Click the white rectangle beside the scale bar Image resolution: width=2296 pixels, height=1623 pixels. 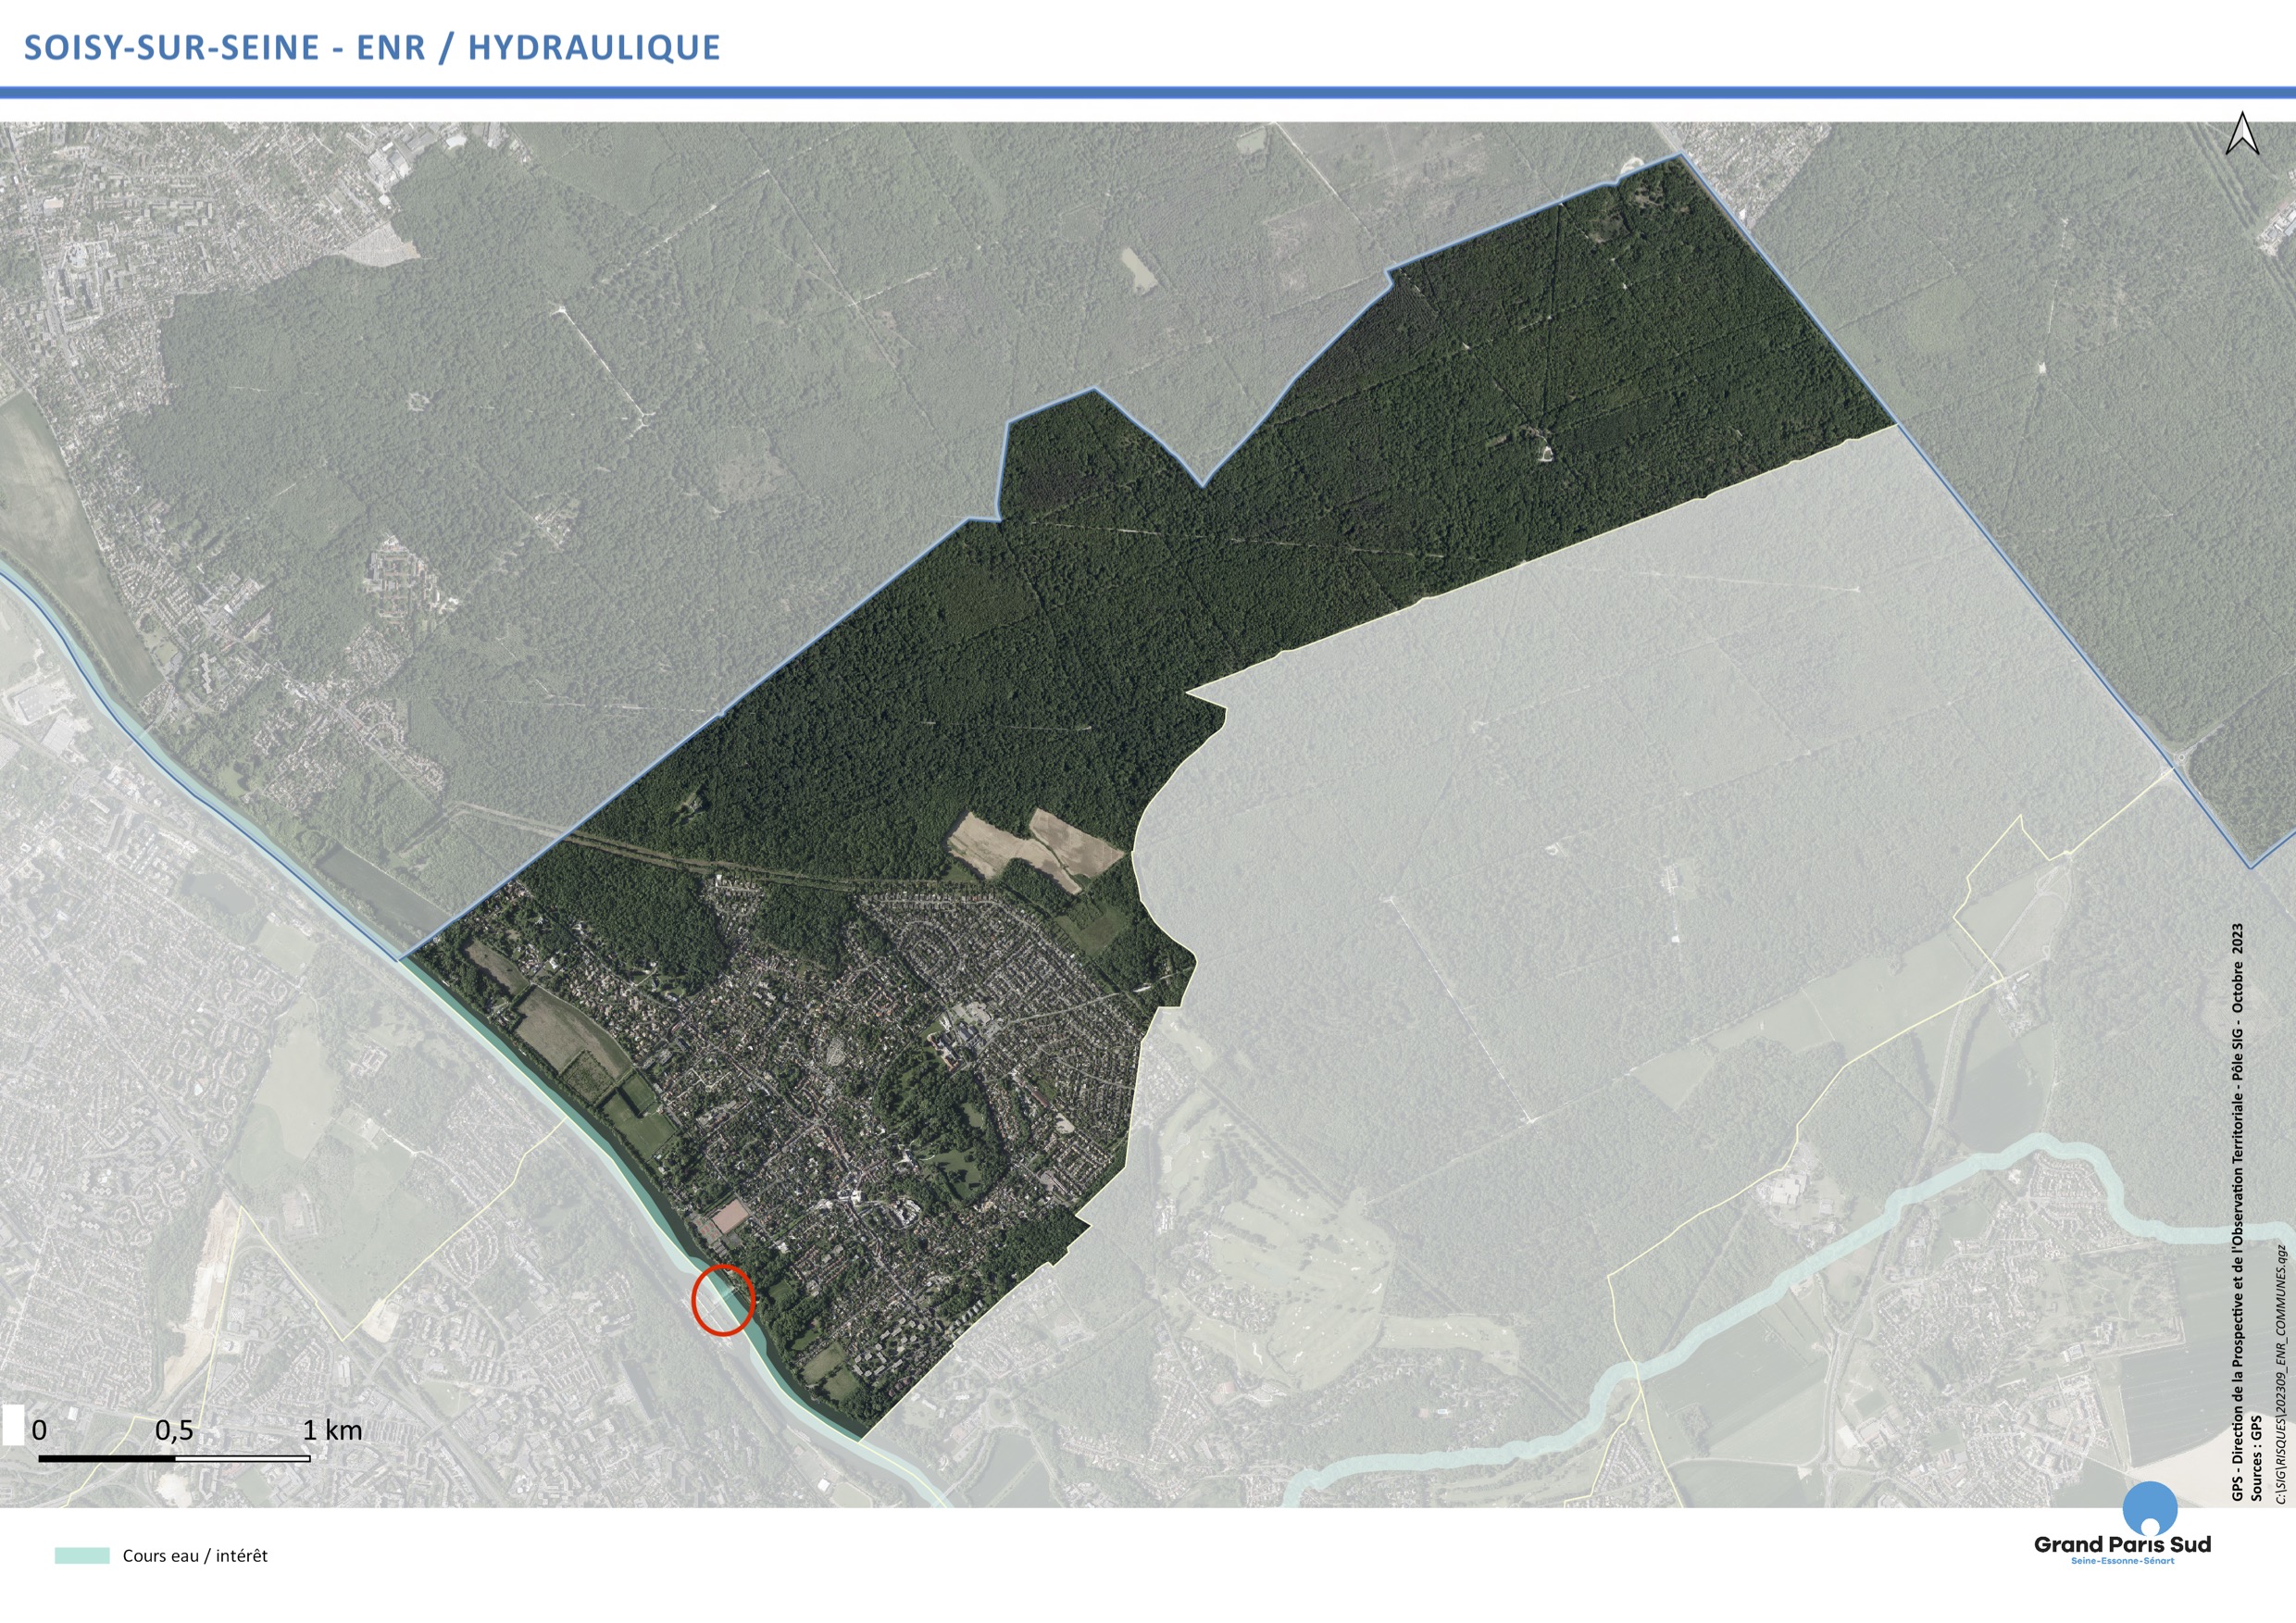point(13,1426)
